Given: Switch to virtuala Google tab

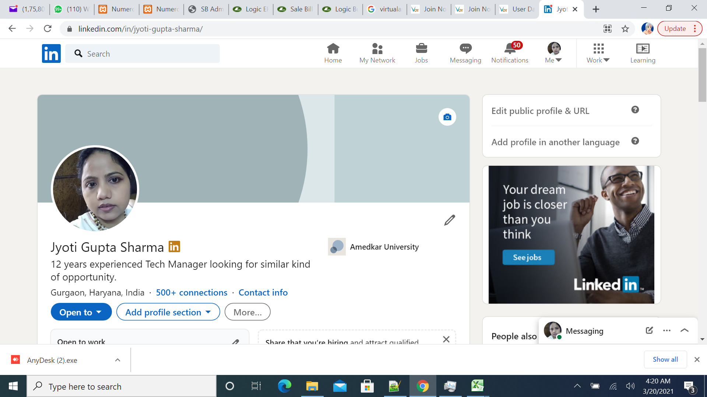Looking at the screenshot, I should click(385, 9).
